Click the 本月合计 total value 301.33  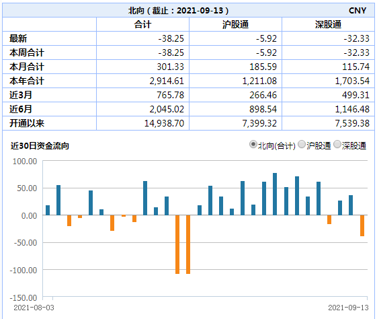click(x=170, y=67)
